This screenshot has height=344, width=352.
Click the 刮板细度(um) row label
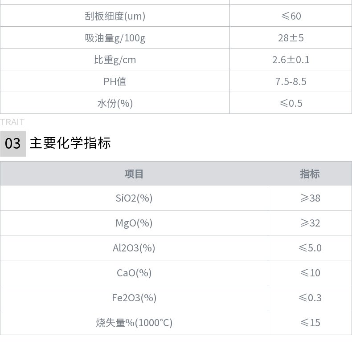115,16
